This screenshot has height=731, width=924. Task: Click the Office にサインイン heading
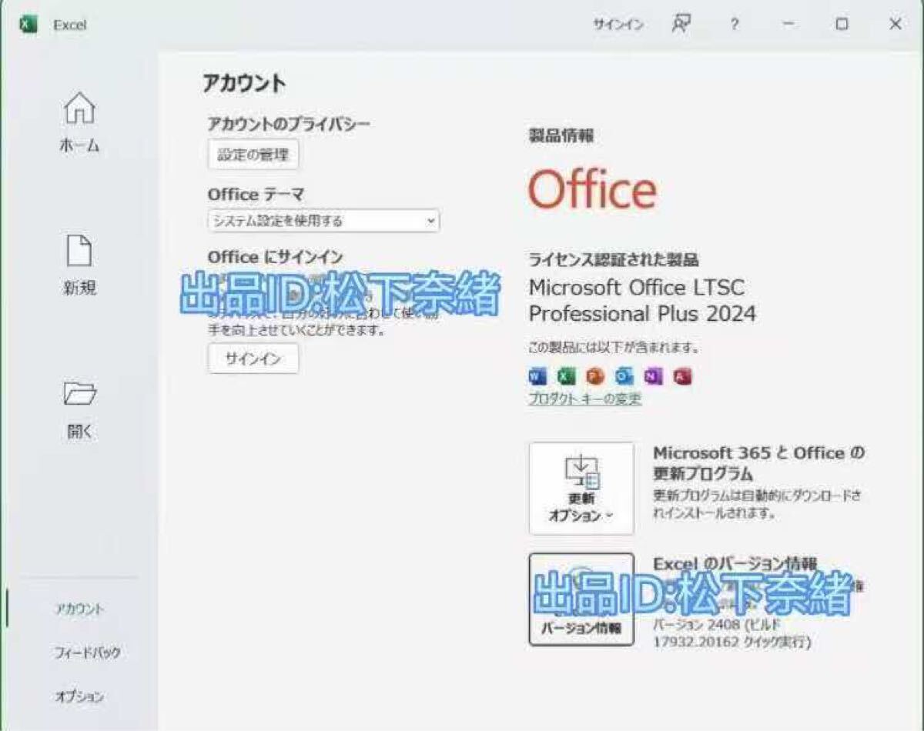(x=276, y=257)
